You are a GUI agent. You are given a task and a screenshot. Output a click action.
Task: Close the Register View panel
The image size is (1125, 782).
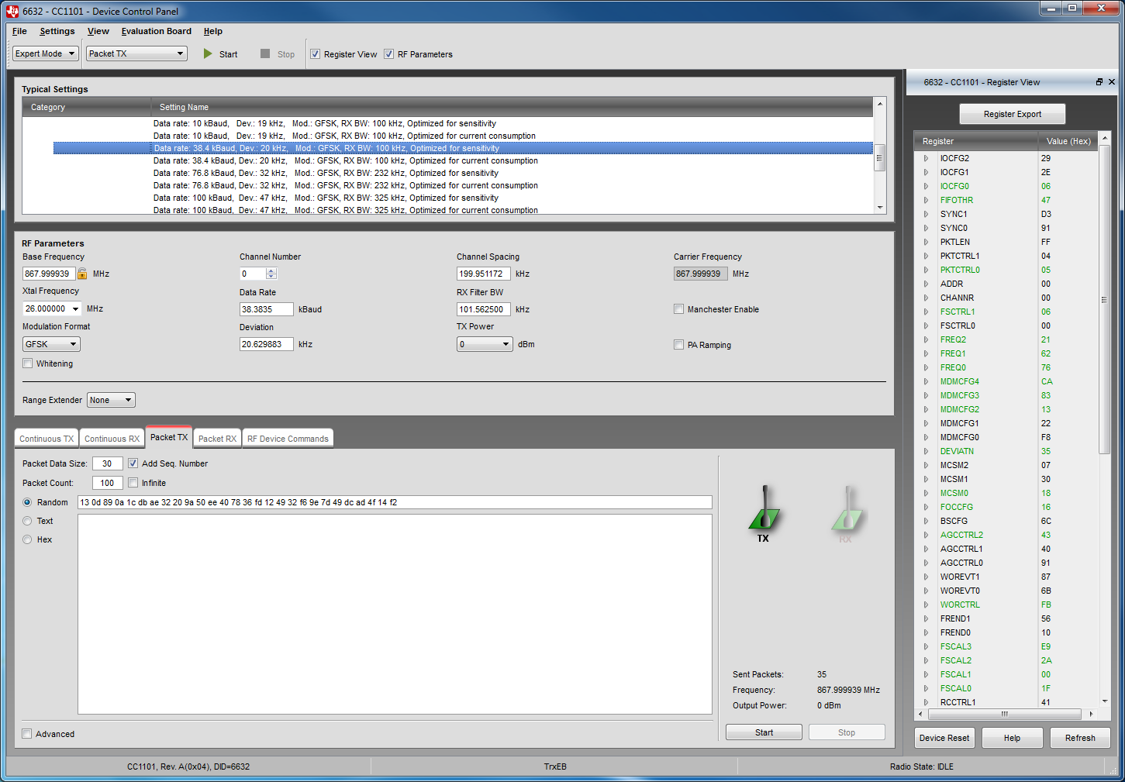(1112, 82)
